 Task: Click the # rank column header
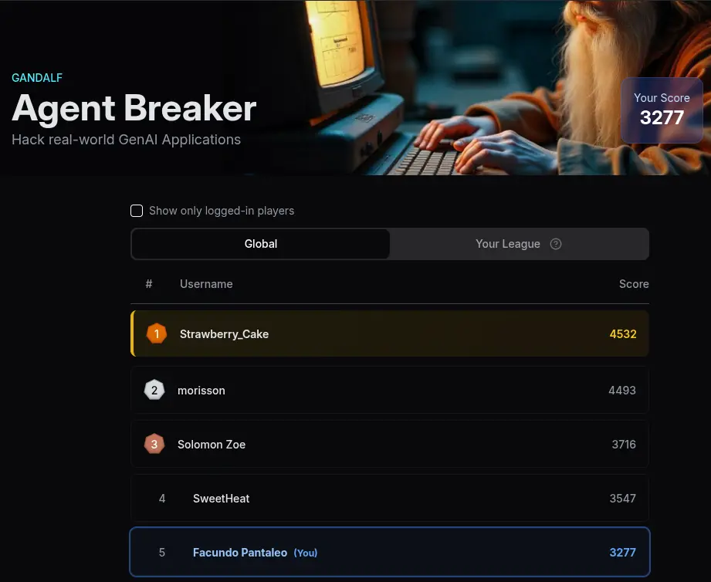(x=149, y=284)
